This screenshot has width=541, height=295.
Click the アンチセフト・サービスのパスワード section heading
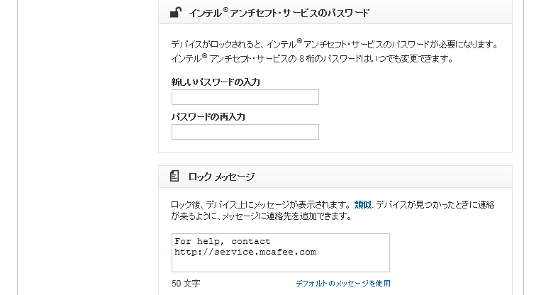(x=279, y=13)
